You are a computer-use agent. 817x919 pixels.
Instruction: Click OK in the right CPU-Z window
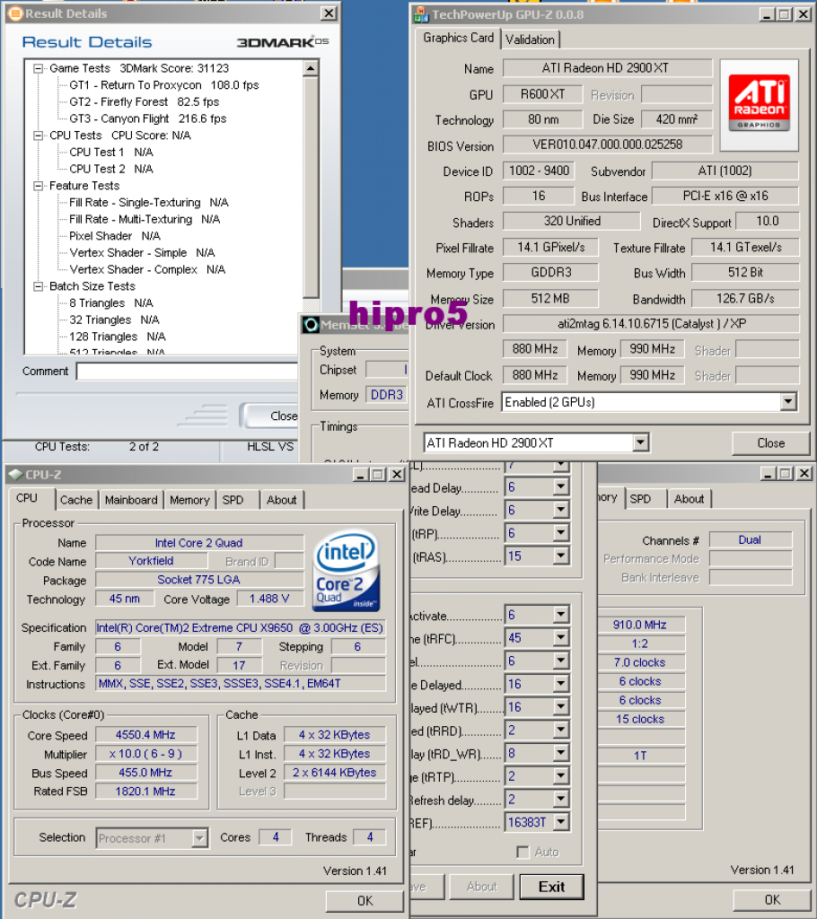coord(772,899)
